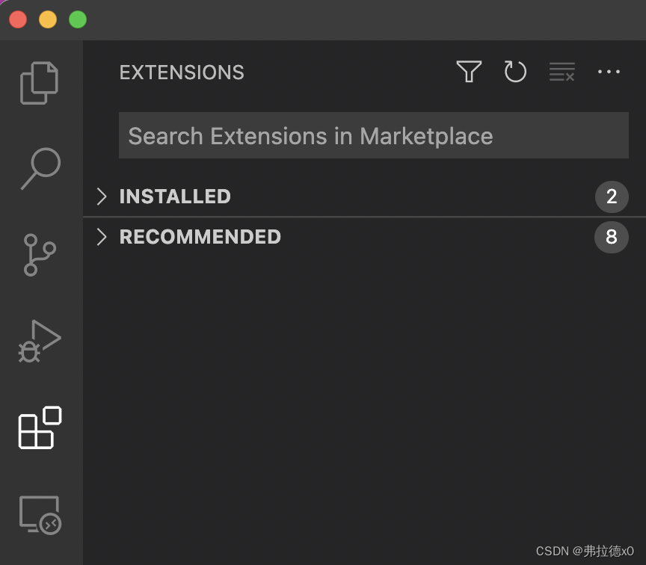Open Run and Debug view
Image resolution: width=646 pixels, height=565 pixels.
[x=40, y=342]
